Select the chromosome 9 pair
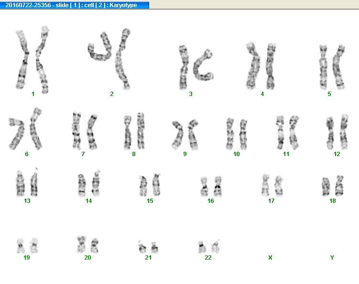 (x=185, y=135)
